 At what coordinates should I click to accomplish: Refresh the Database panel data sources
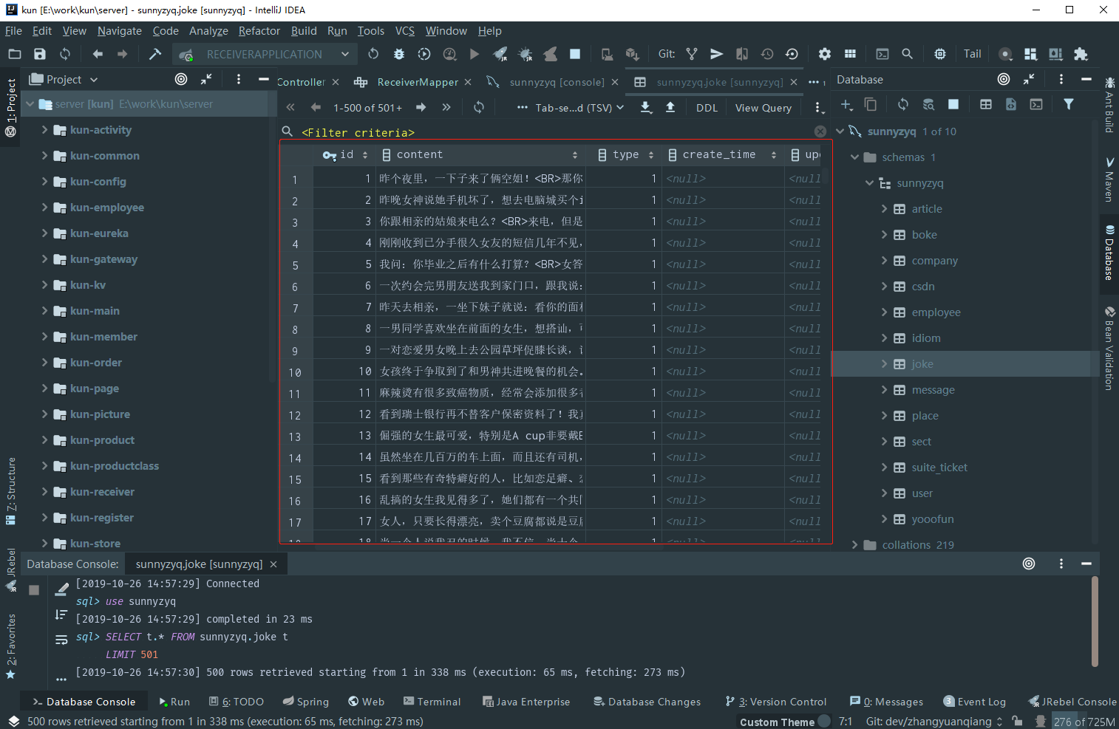(x=903, y=105)
